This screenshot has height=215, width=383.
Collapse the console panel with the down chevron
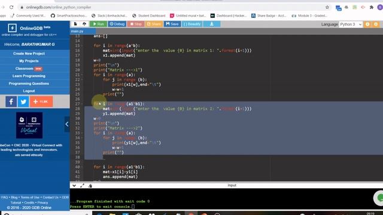pyautogui.click(x=74, y=186)
